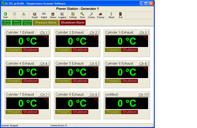This screenshot has width=197, height=128.
Task: Click Prewarn indicator under Cylinder 2 Exhaust
Action: [x=63, y=50]
